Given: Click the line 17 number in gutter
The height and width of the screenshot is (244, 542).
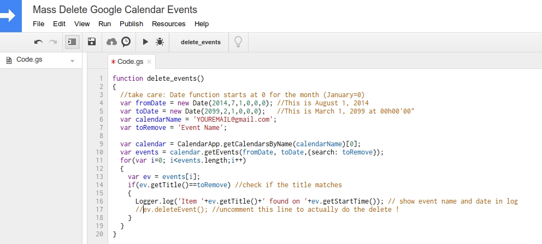Looking at the screenshot, I should tap(99, 210).
